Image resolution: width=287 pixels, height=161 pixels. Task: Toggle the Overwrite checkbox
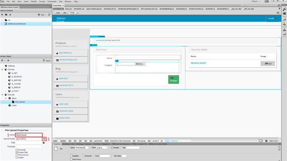(x=17, y=150)
